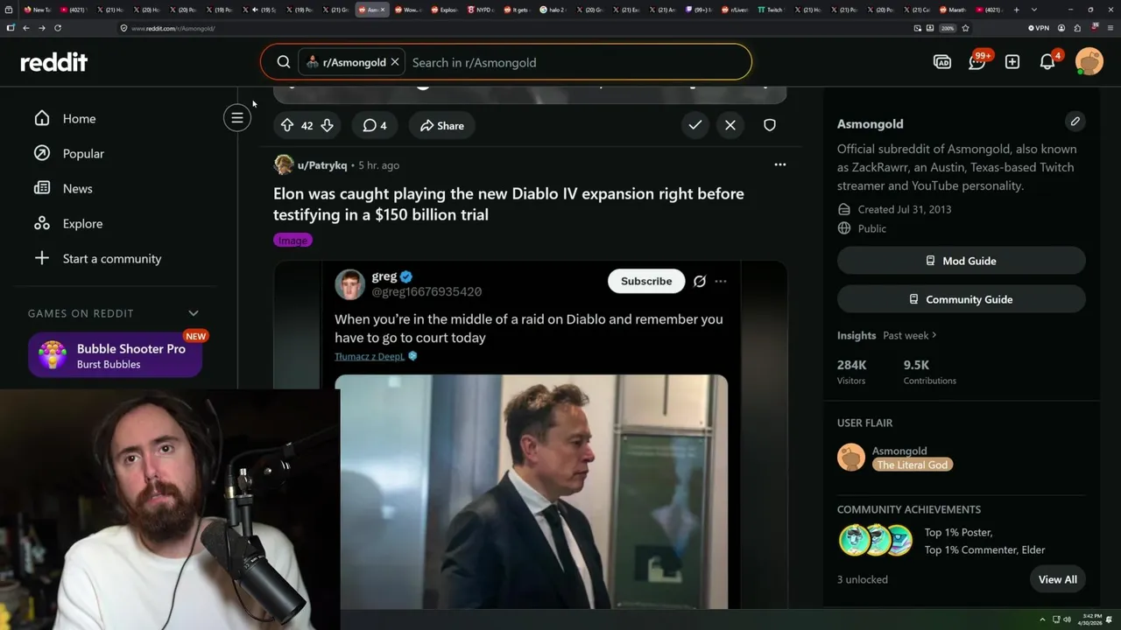Click the Image flair tag

293,241
